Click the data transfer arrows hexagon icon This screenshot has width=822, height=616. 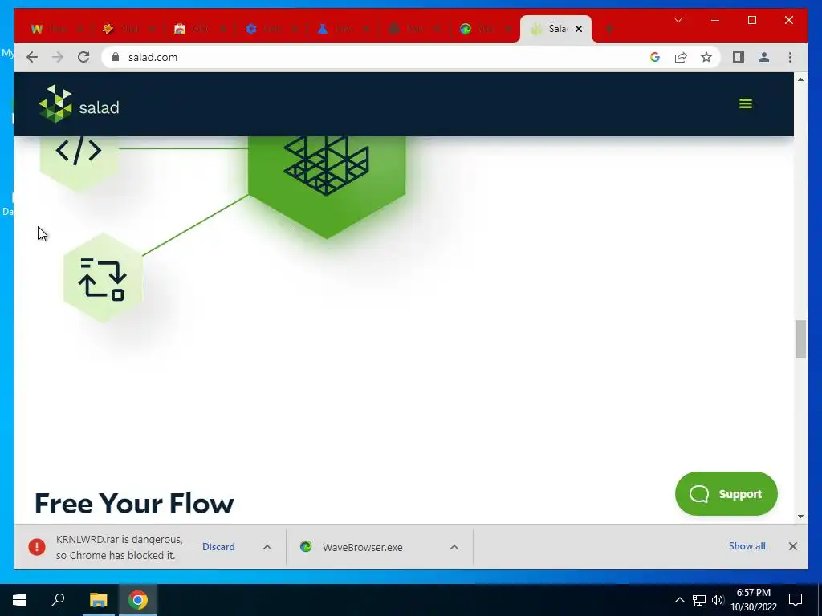tap(103, 278)
